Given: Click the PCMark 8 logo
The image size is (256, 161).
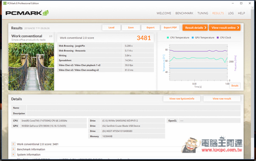Looking at the screenshot, I should [x=27, y=13].
